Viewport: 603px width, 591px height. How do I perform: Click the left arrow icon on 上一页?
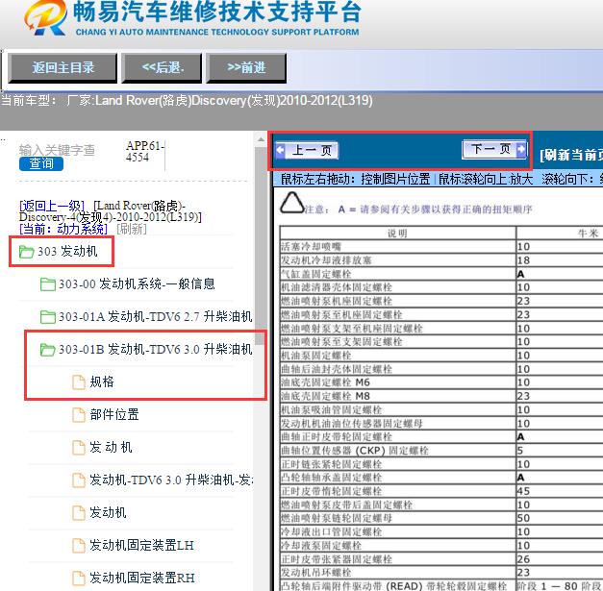[x=281, y=150]
